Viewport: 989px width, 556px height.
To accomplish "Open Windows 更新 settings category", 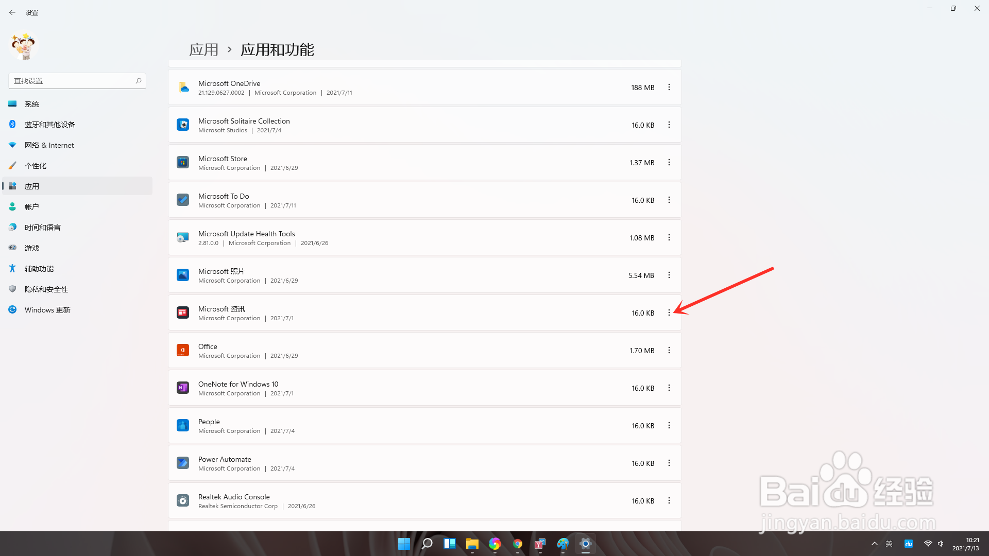I will point(77,310).
